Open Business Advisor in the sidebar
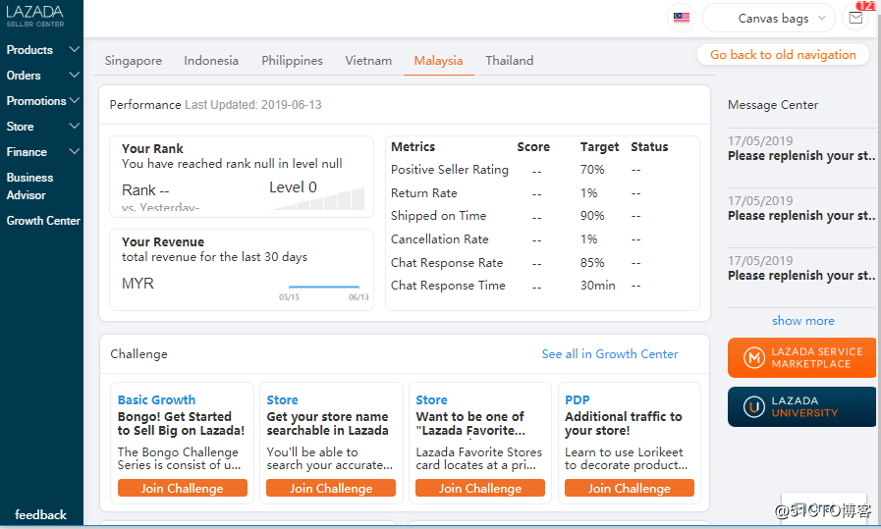The width and height of the screenshot is (881, 529). 29,186
